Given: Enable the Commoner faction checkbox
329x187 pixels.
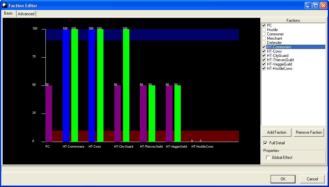Looking at the screenshot, I should (264, 34).
